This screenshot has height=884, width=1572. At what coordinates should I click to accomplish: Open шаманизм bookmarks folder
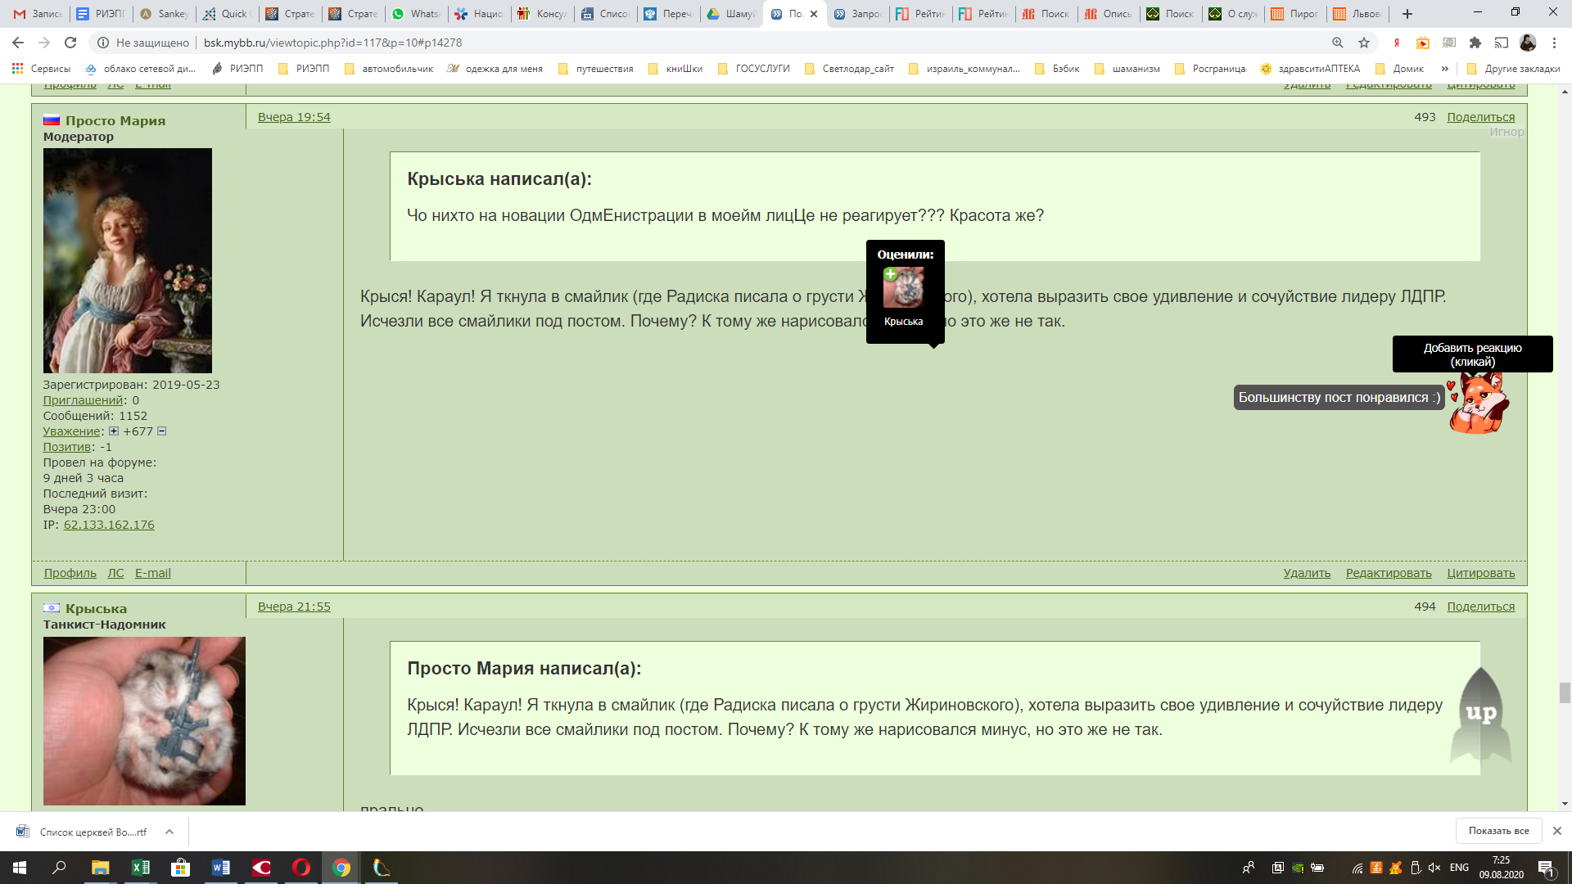(1127, 69)
